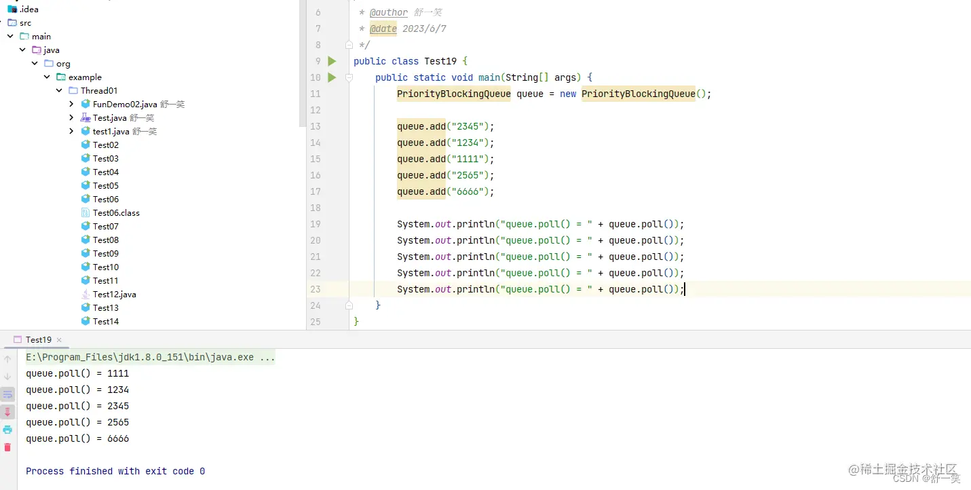
Task: Open Test03 in project tree
Action: 106,158
